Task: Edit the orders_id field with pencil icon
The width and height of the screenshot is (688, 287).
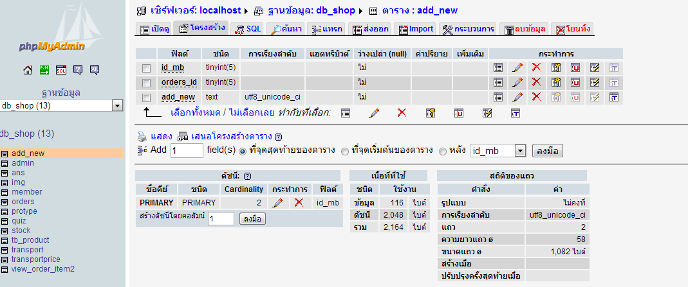Action: pos(517,82)
